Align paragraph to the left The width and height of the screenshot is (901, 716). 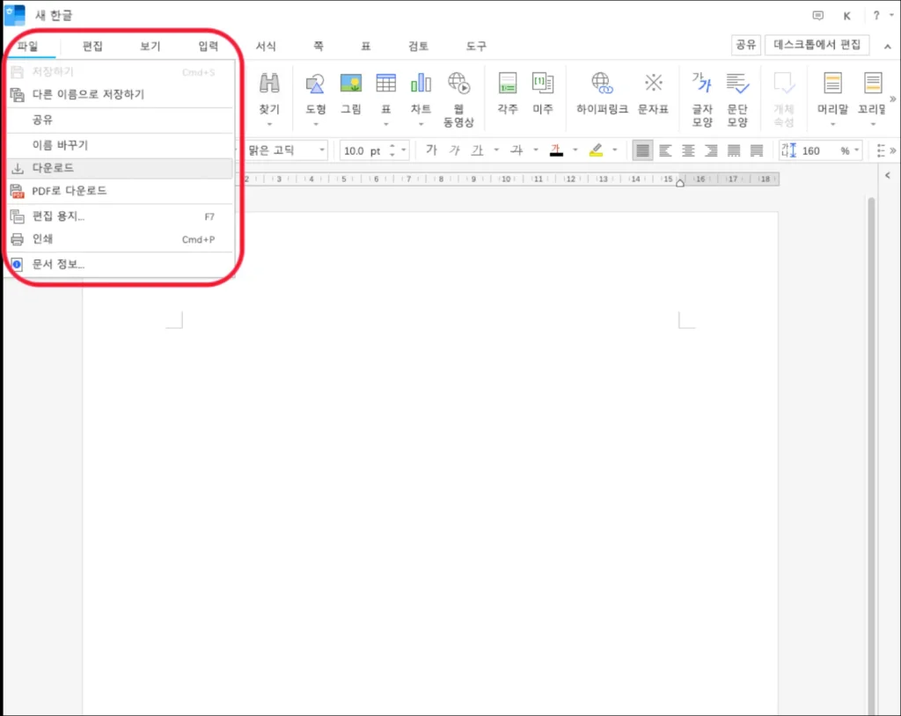click(x=665, y=150)
